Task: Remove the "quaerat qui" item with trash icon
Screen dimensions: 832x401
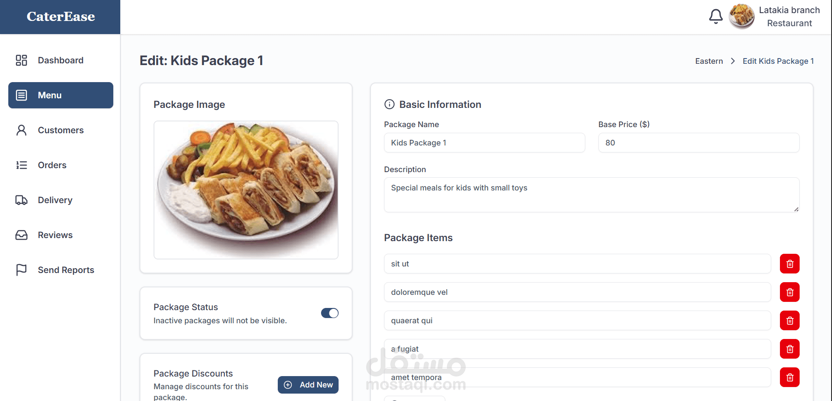Action: click(x=790, y=321)
